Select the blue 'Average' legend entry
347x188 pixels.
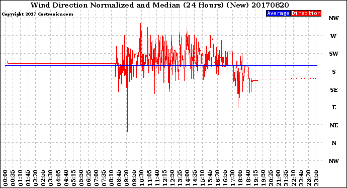(x=278, y=13)
